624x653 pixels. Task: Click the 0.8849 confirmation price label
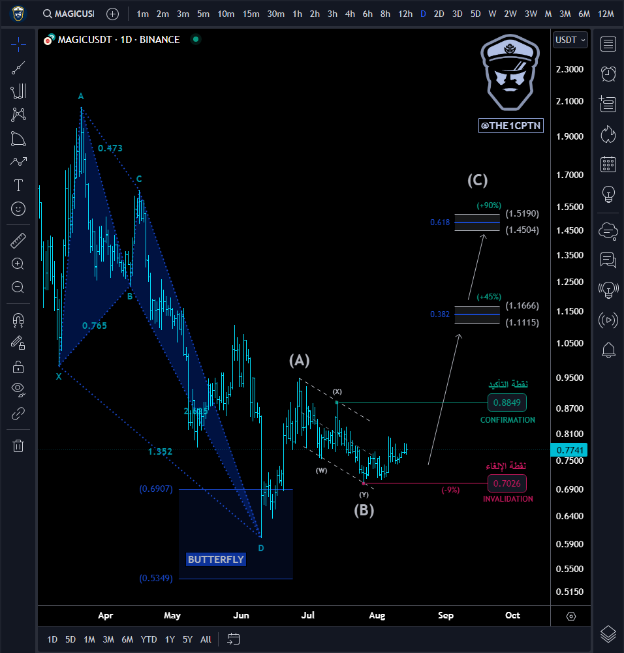pos(507,402)
